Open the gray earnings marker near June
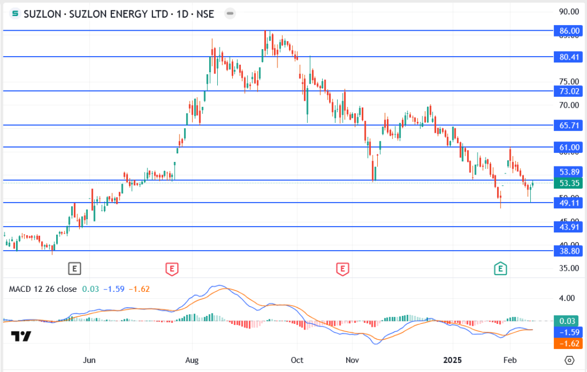Image resolution: width=587 pixels, height=372 pixels. (75, 267)
